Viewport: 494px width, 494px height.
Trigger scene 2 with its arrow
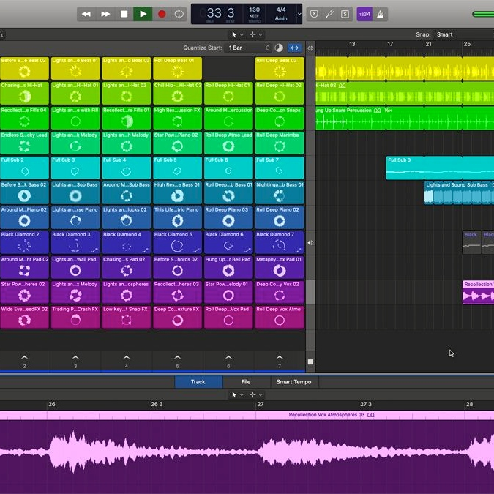pos(24,358)
